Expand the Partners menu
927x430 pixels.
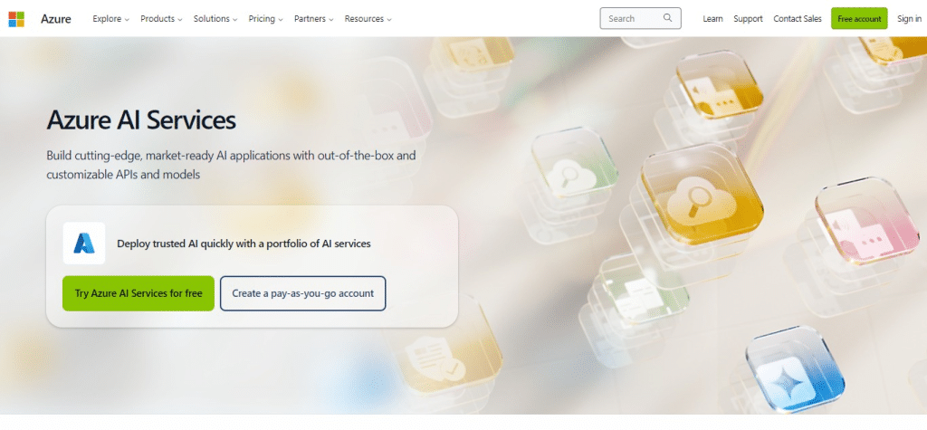314,19
